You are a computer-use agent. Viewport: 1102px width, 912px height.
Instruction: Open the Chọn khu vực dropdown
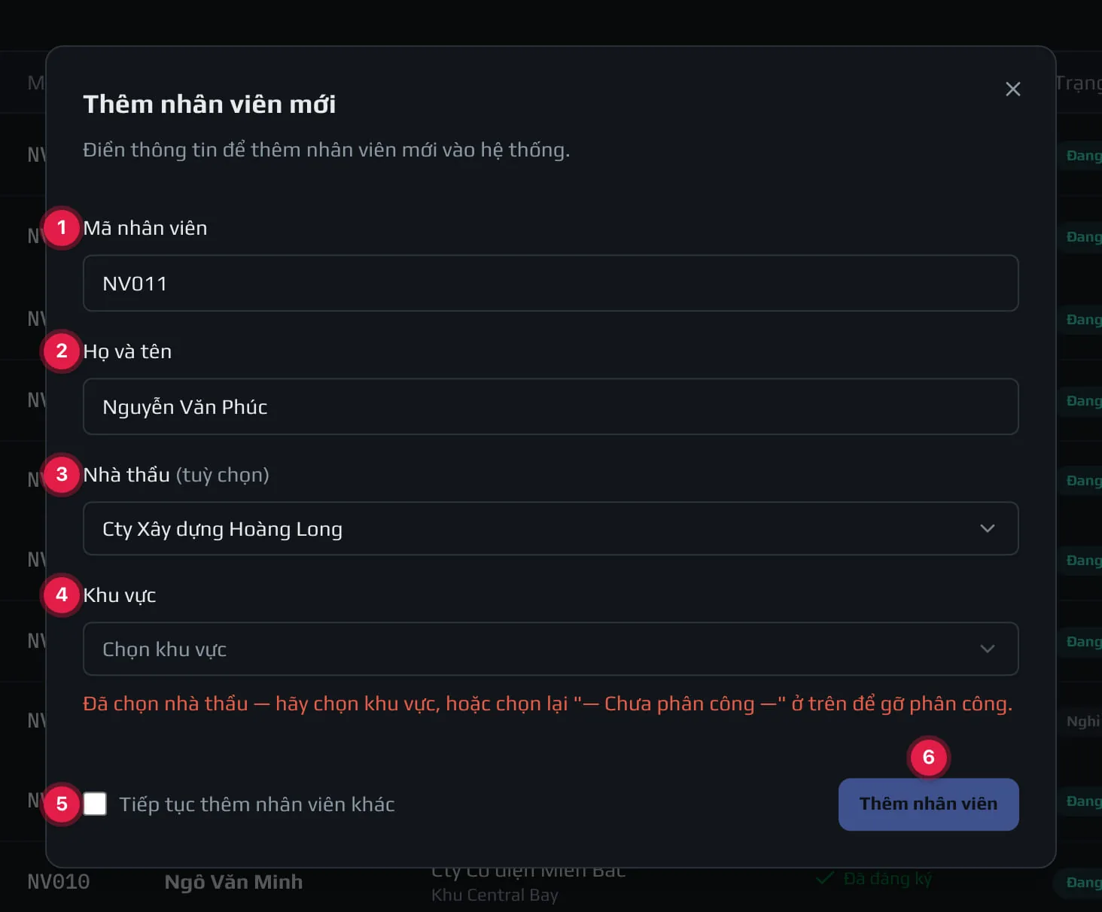[550, 649]
